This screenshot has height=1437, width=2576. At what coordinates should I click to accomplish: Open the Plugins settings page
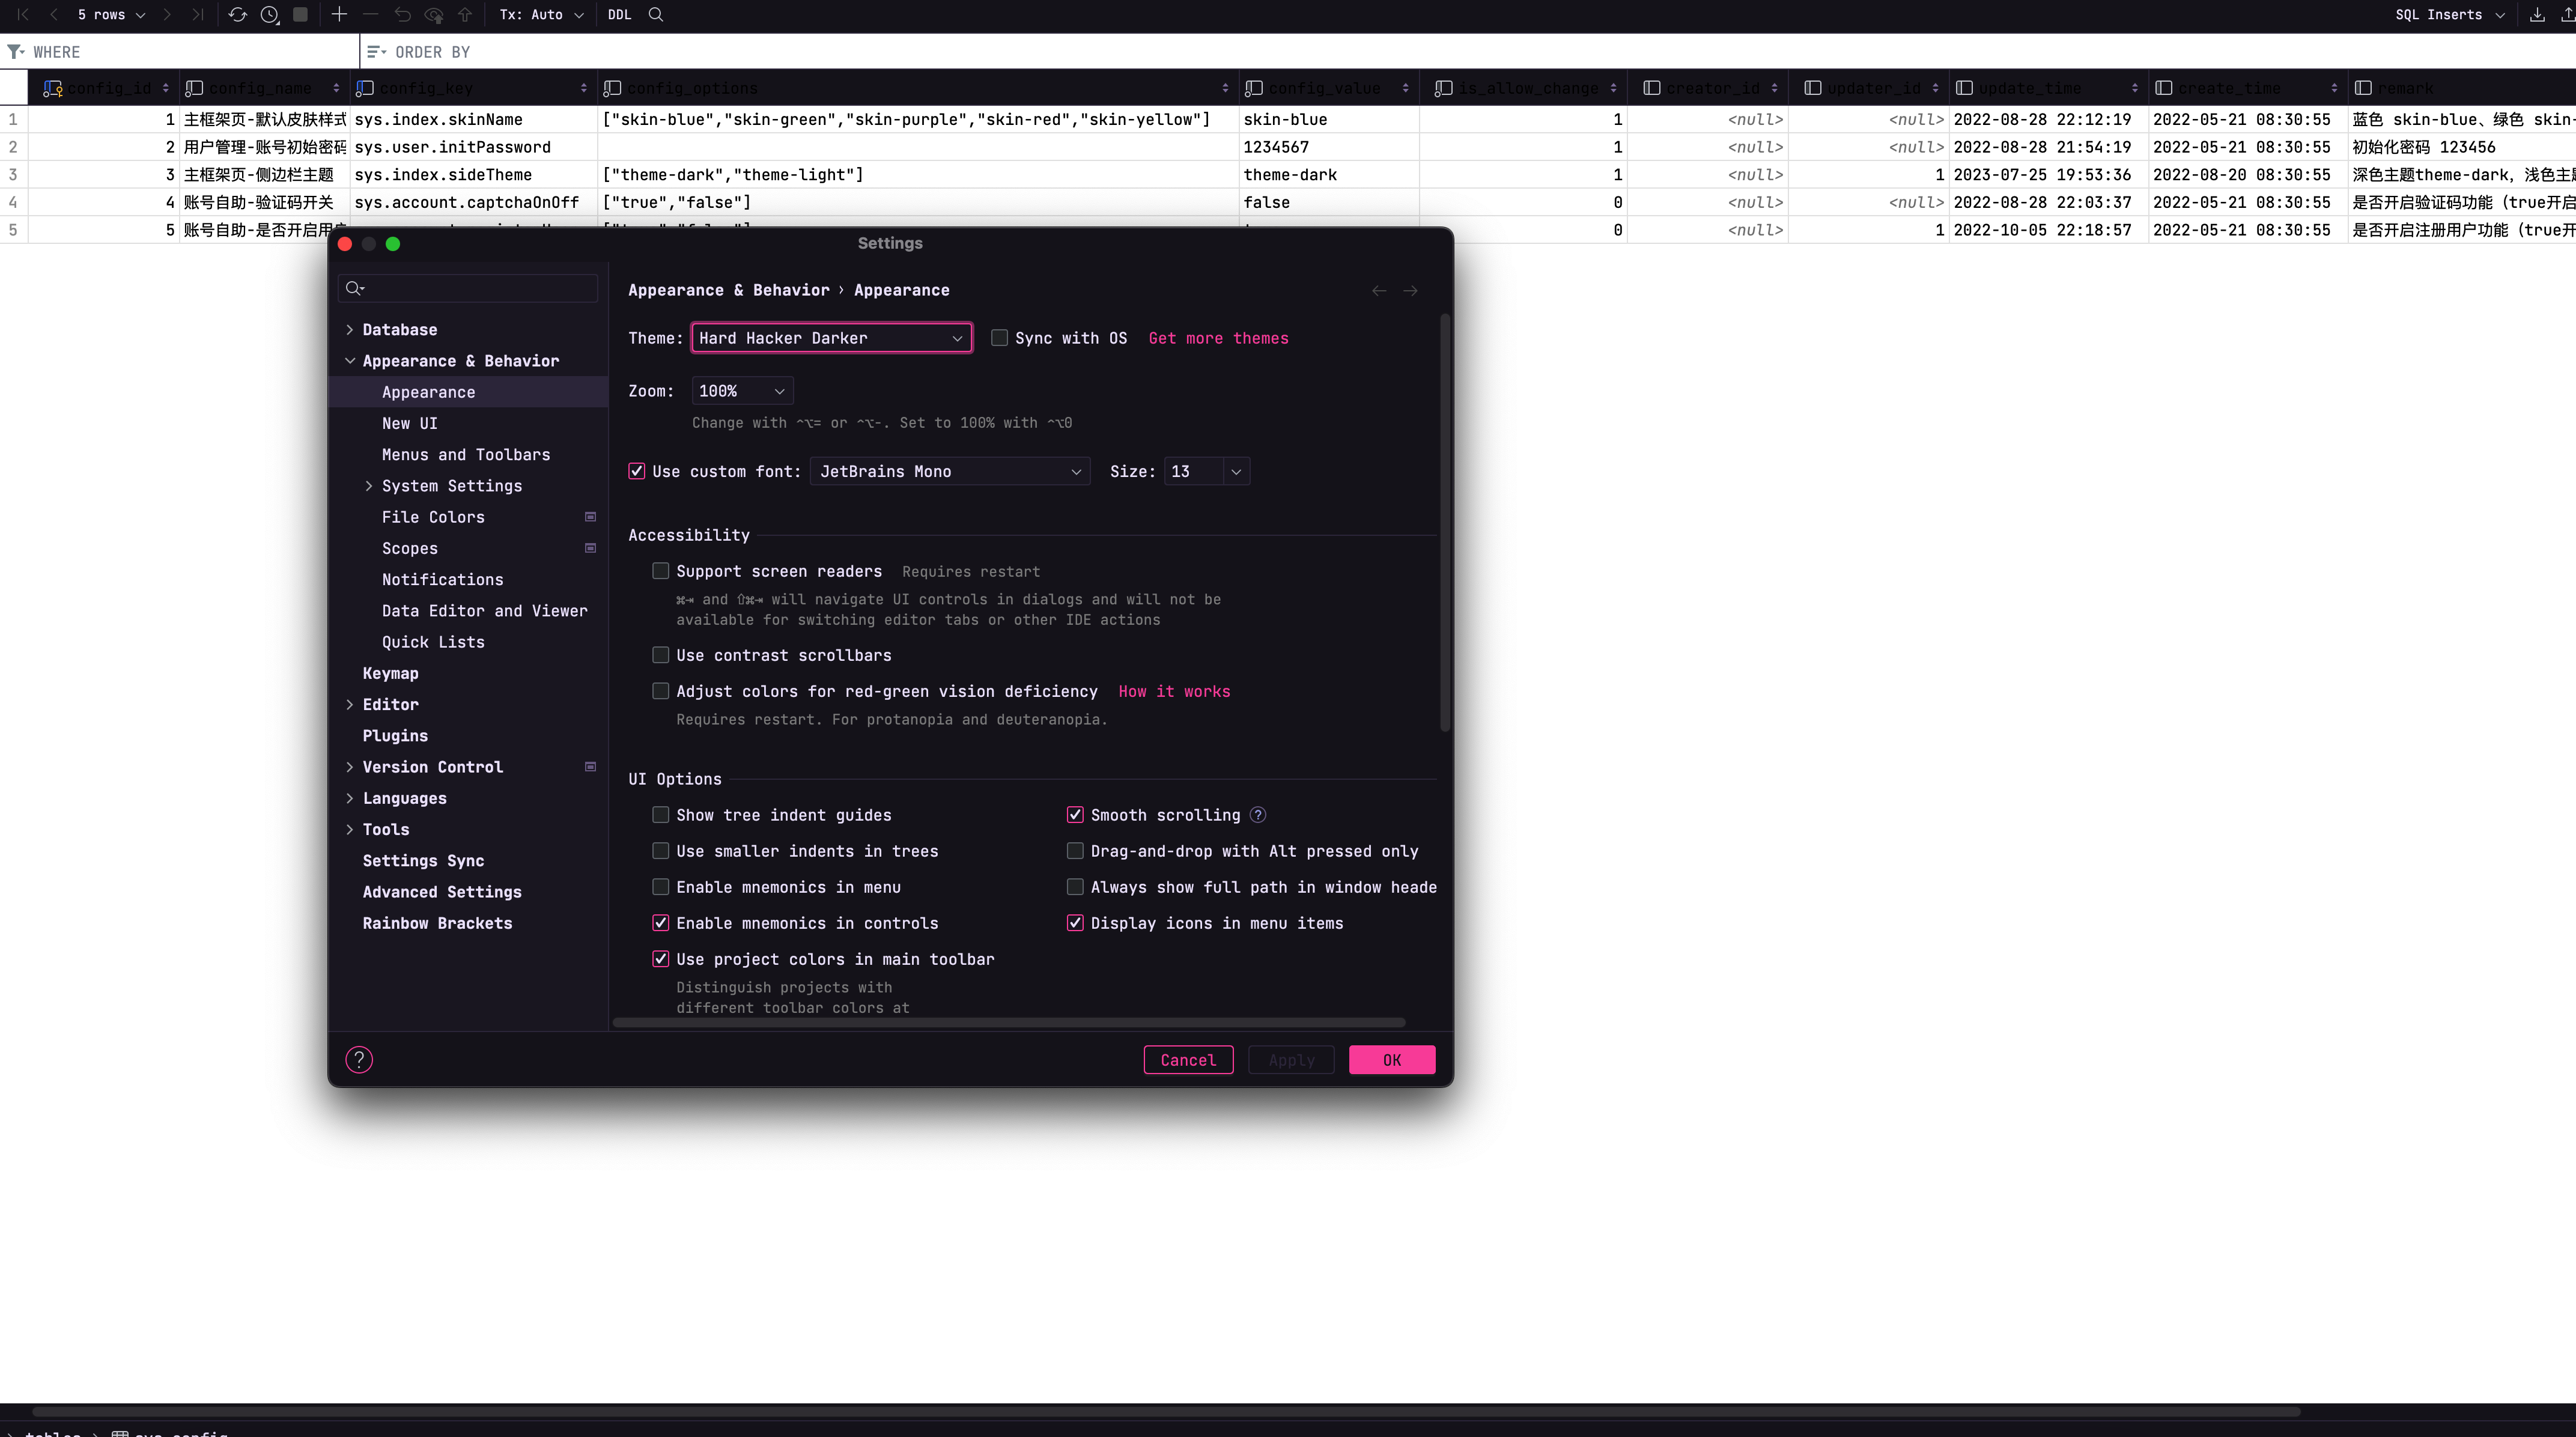396,735
